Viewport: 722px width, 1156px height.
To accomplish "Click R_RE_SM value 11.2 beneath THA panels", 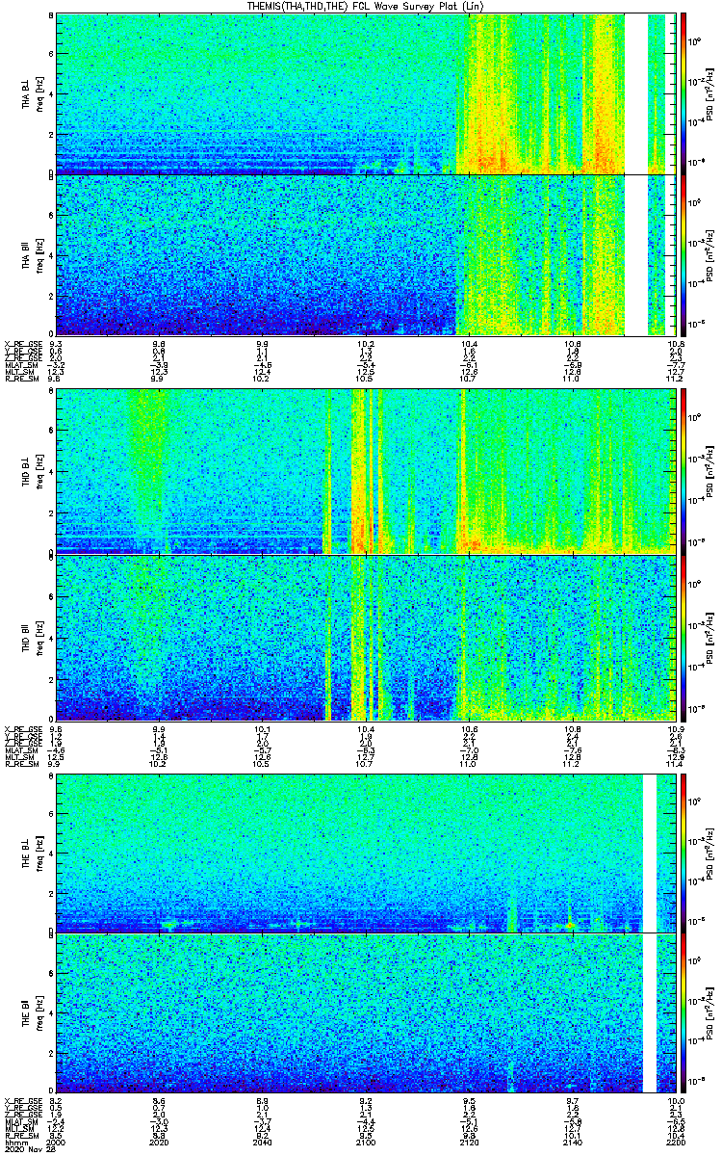I will coord(675,379).
